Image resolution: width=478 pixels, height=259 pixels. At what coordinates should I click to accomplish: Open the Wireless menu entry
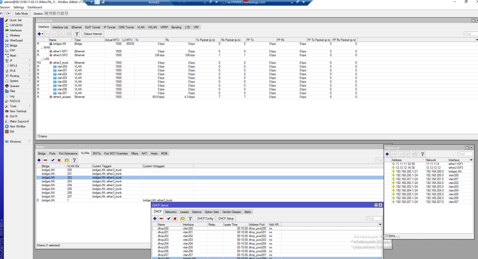pyautogui.click(x=15, y=36)
